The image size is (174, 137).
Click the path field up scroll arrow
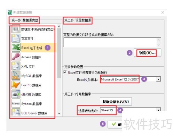point(158,40)
